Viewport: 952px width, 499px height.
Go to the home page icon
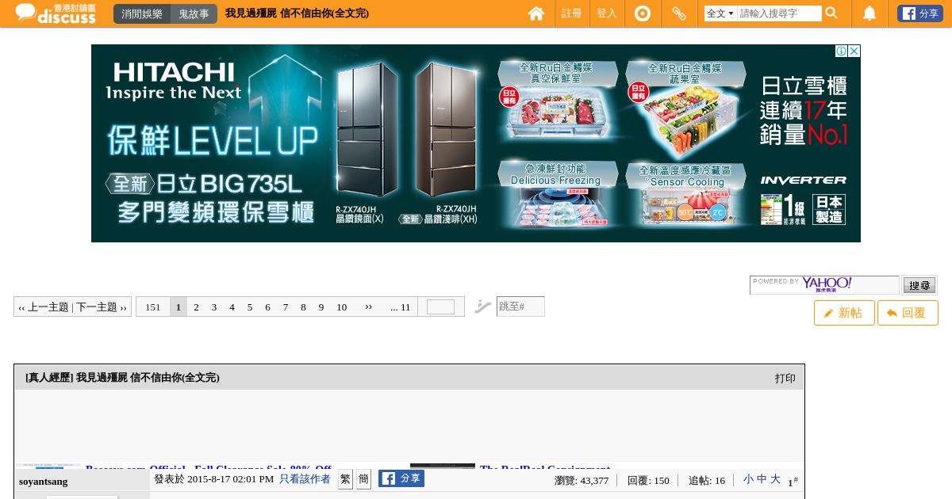(536, 13)
